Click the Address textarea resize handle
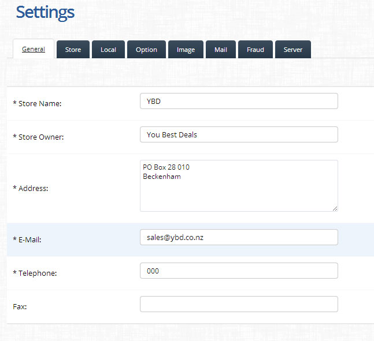The image size is (374, 341). [335, 208]
